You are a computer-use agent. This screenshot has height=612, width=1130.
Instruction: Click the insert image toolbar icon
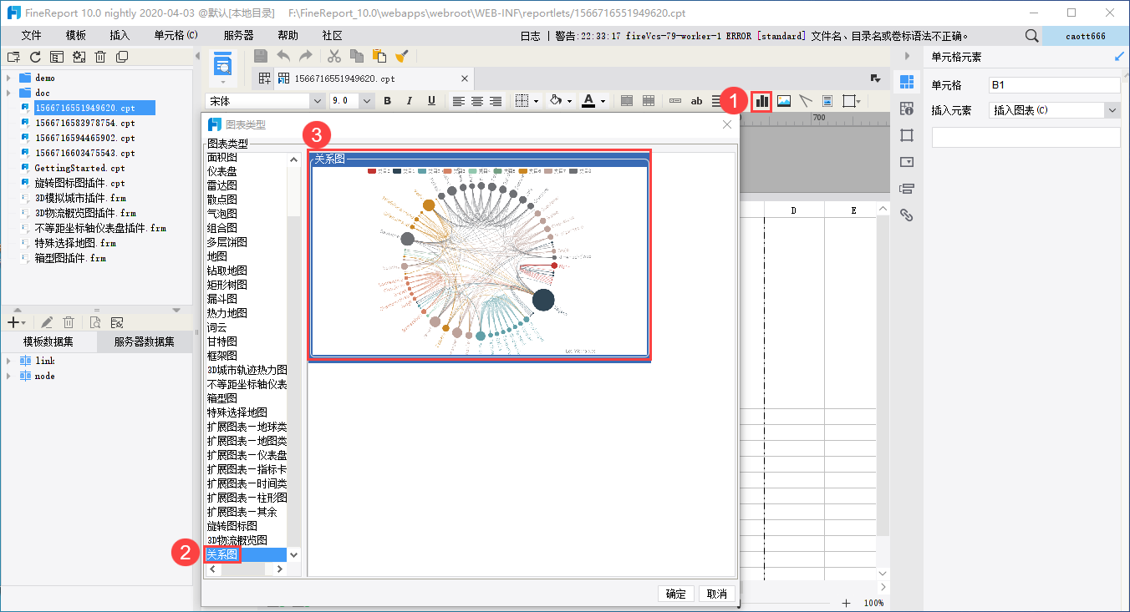(784, 101)
